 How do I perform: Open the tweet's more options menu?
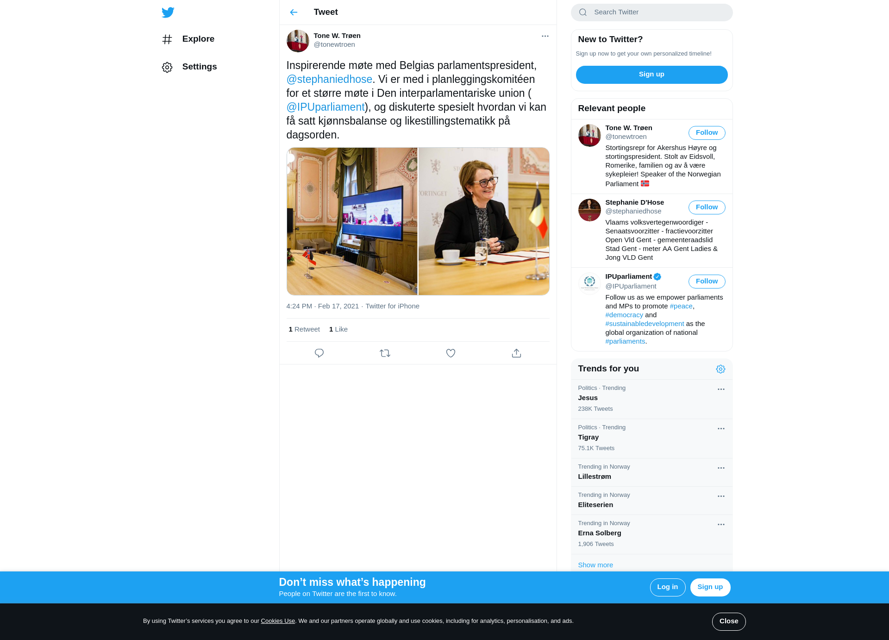click(x=545, y=36)
